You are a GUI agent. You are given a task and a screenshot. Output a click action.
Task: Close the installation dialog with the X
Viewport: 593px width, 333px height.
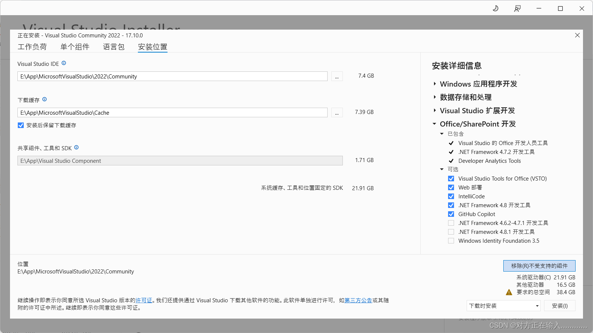(577, 35)
